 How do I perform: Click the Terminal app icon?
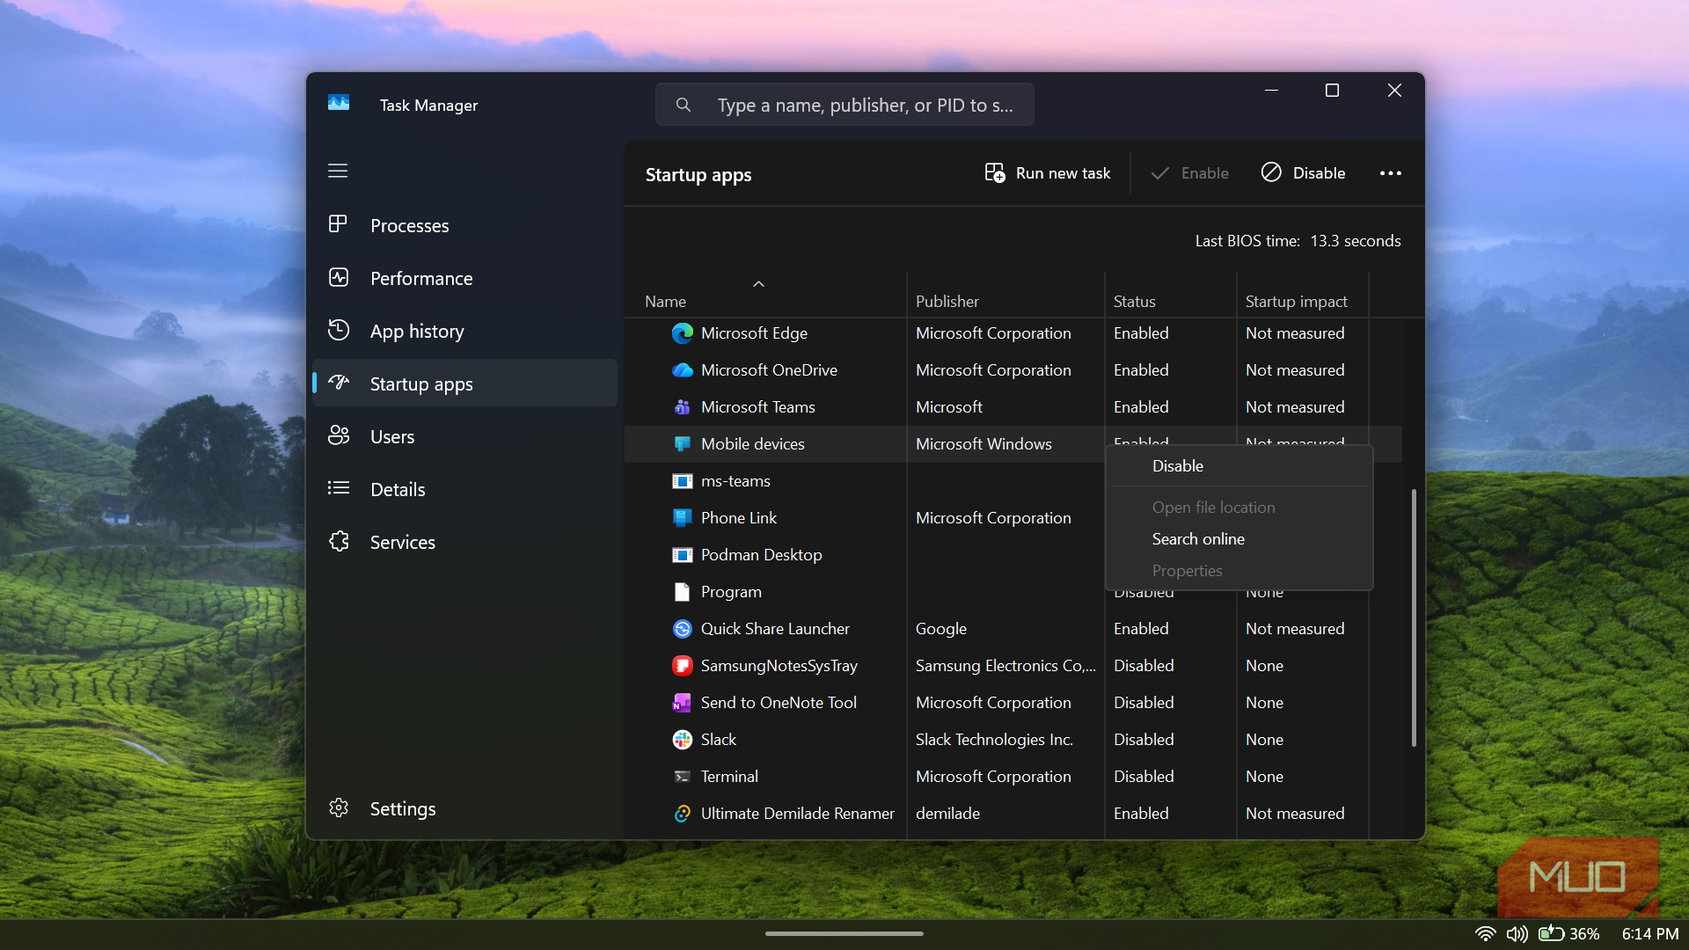point(682,777)
